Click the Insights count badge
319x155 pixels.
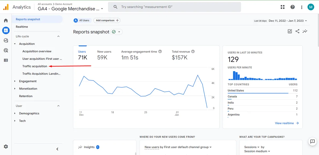pos(98,147)
